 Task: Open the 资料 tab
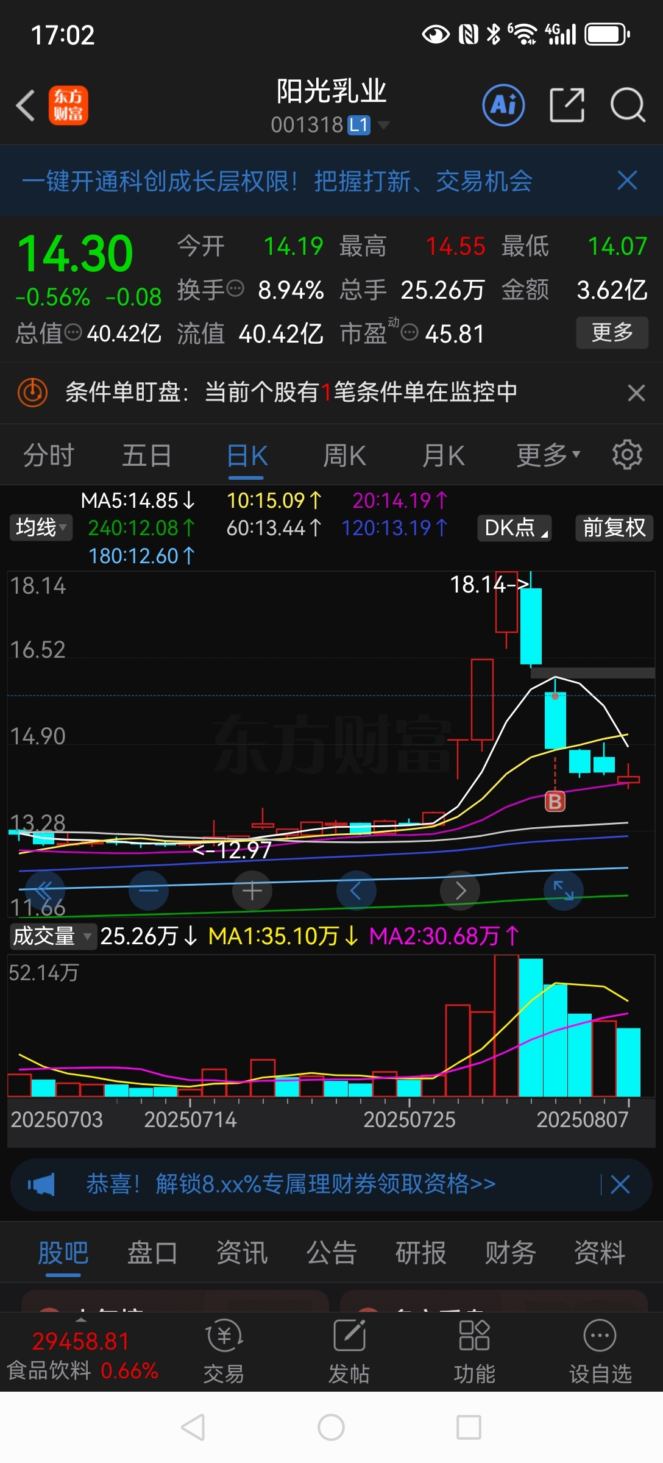600,1253
